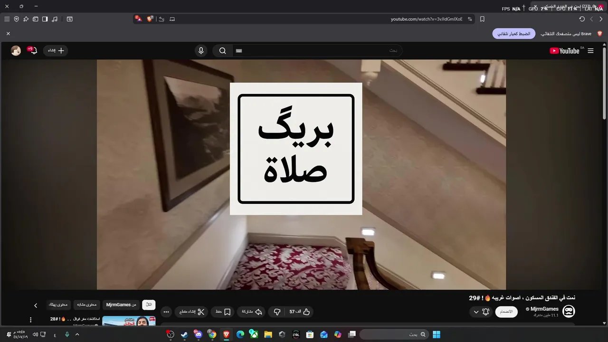The height and width of the screenshot is (342, 608).
Task: Dislike the video with thumbs down
Action: [277, 312]
